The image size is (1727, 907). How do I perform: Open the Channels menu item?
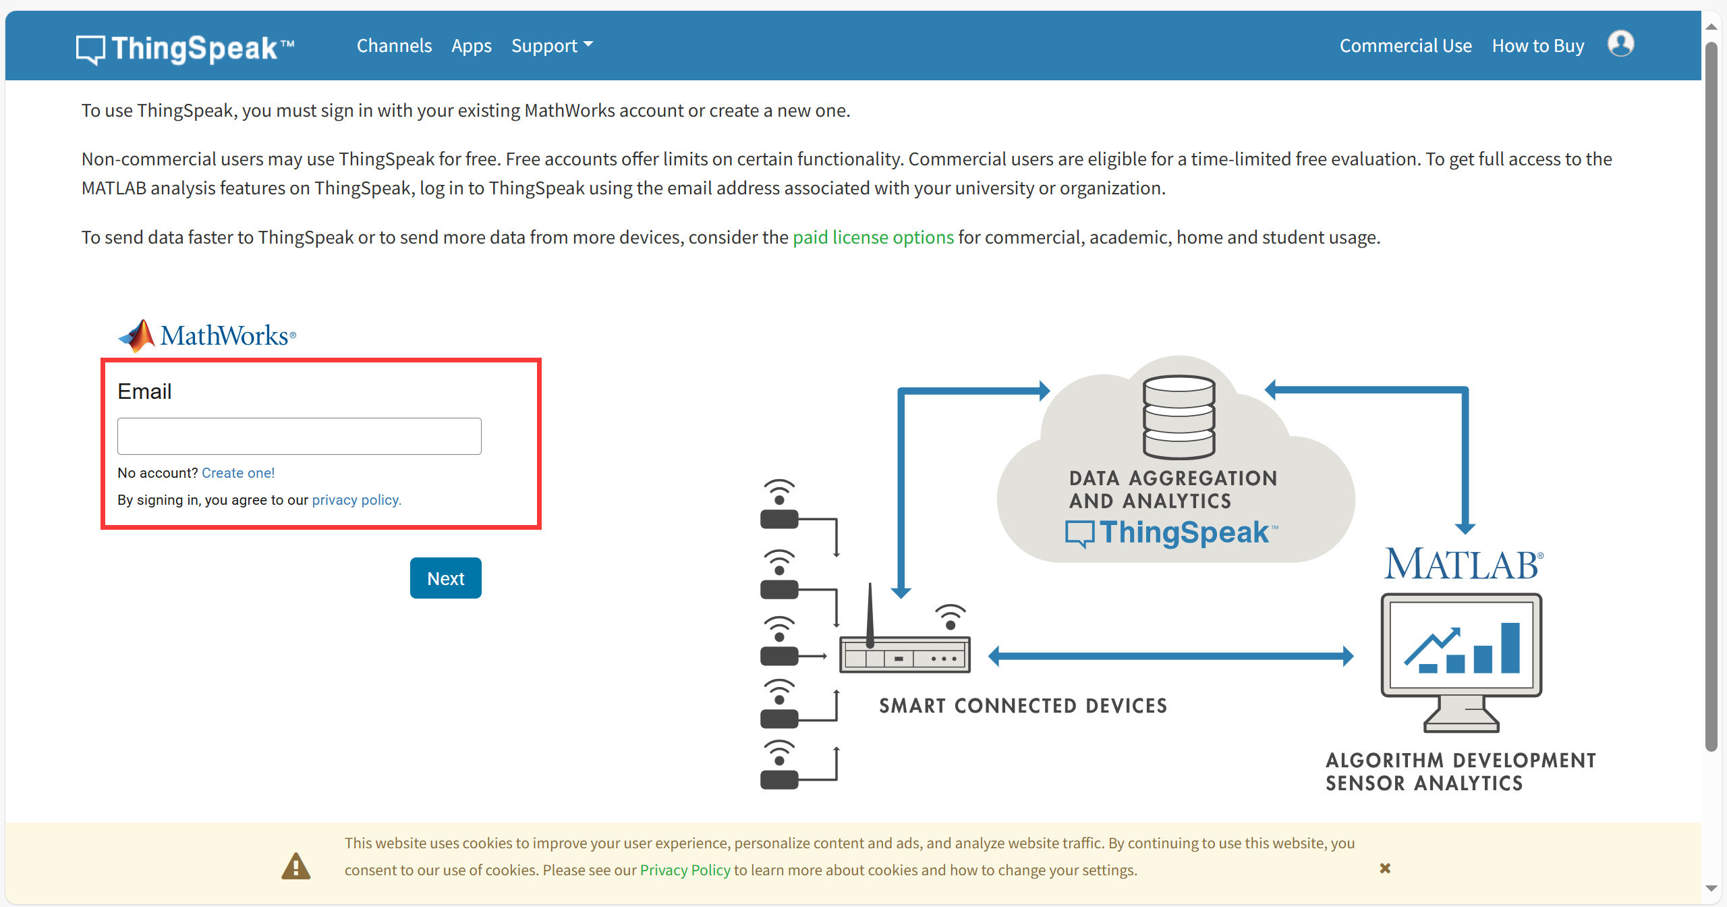[x=394, y=46]
